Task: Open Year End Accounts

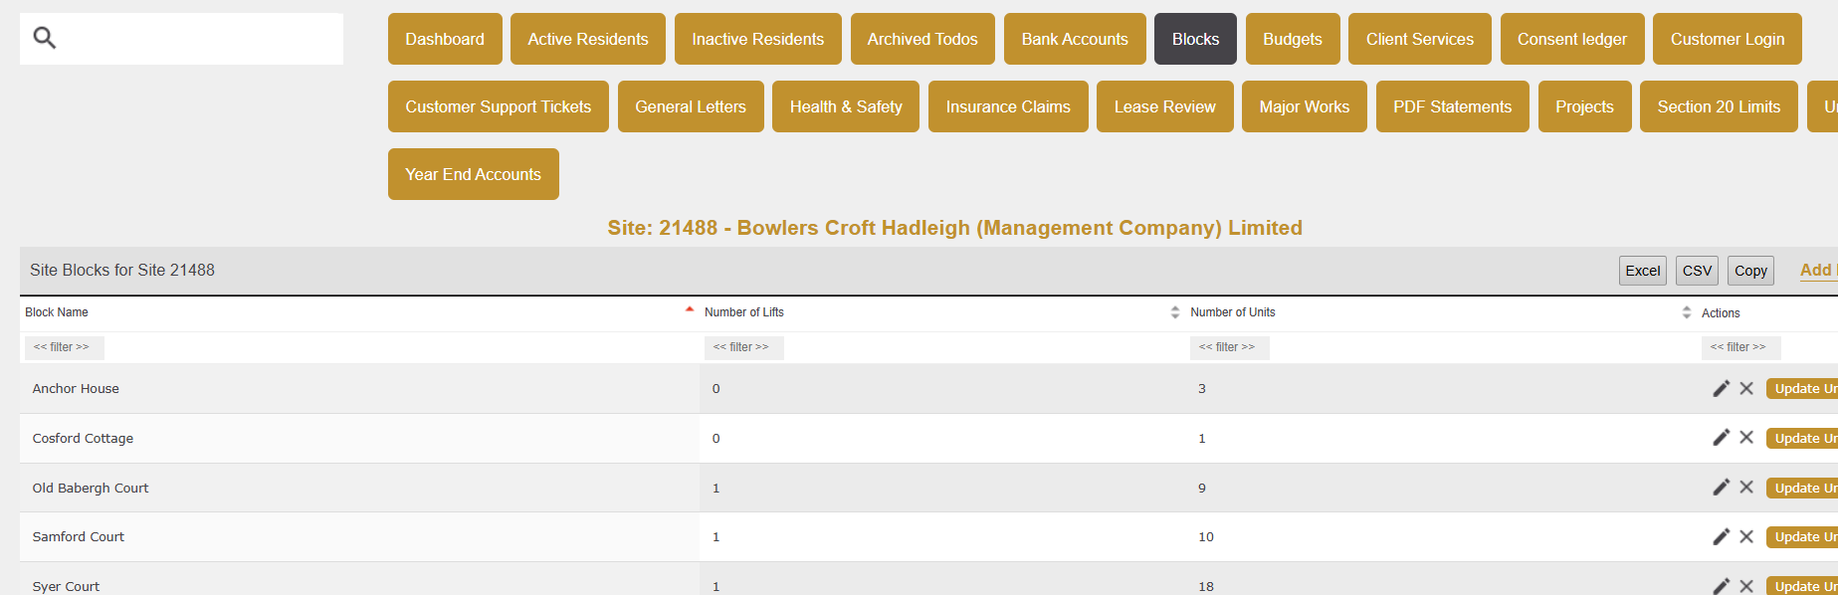Action: click(474, 174)
